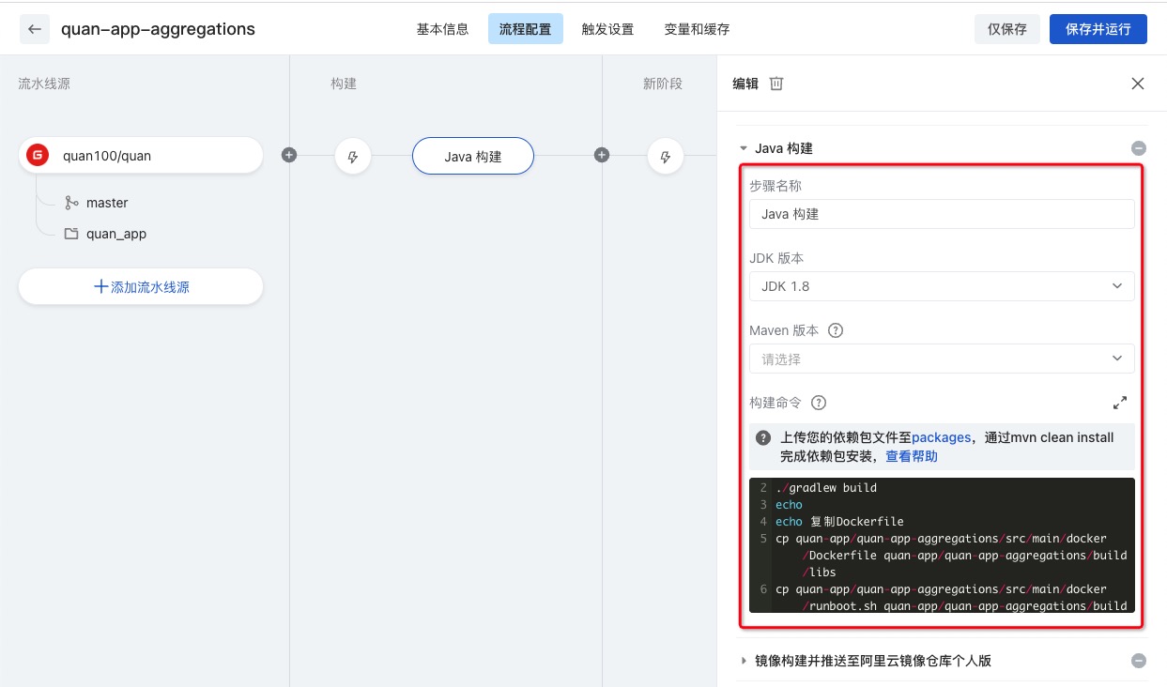The width and height of the screenshot is (1167, 687).
Task: Click the quan_app directory row
Action: pyautogui.click(x=105, y=234)
